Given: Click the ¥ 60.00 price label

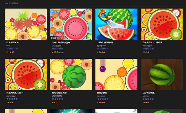Looking at the screenshot, I should click(101, 52).
